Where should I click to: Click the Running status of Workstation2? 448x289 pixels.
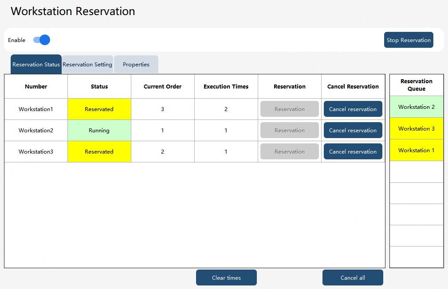coord(99,130)
